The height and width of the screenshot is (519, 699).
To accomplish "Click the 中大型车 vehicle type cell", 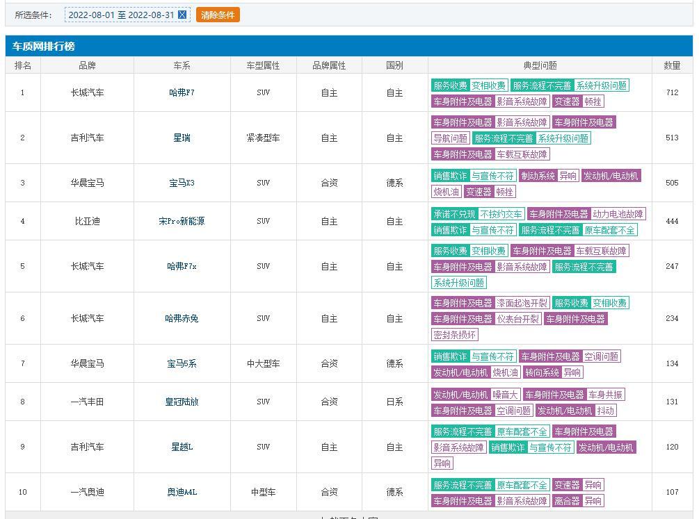I will pyautogui.click(x=263, y=363).
